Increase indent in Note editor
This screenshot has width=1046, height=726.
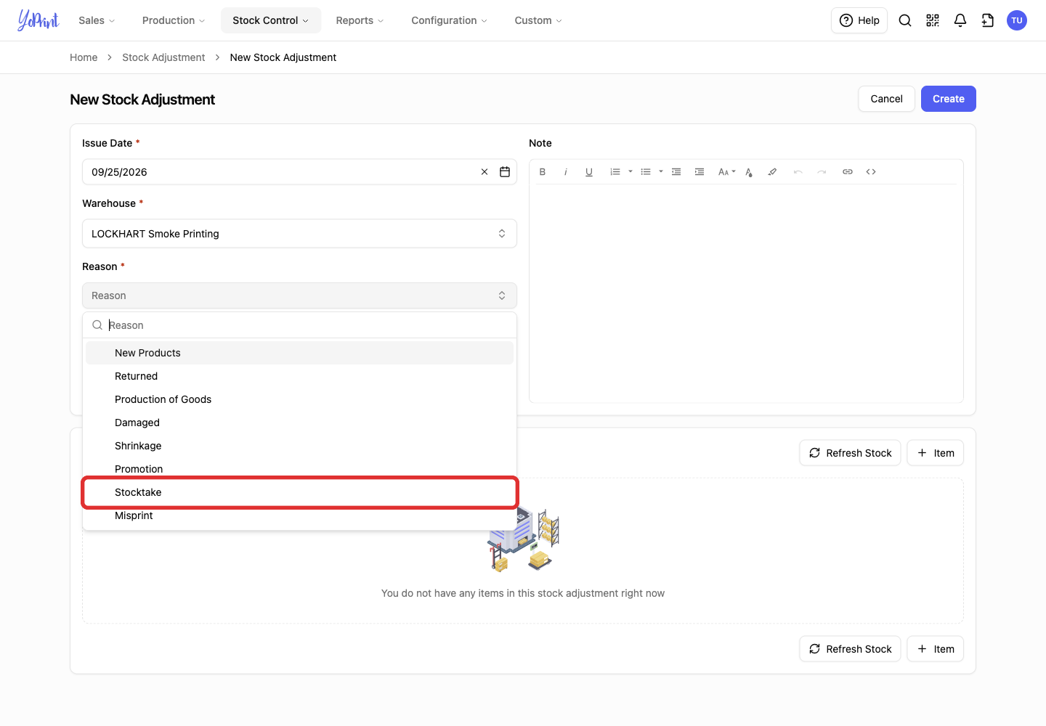[700, 172]
